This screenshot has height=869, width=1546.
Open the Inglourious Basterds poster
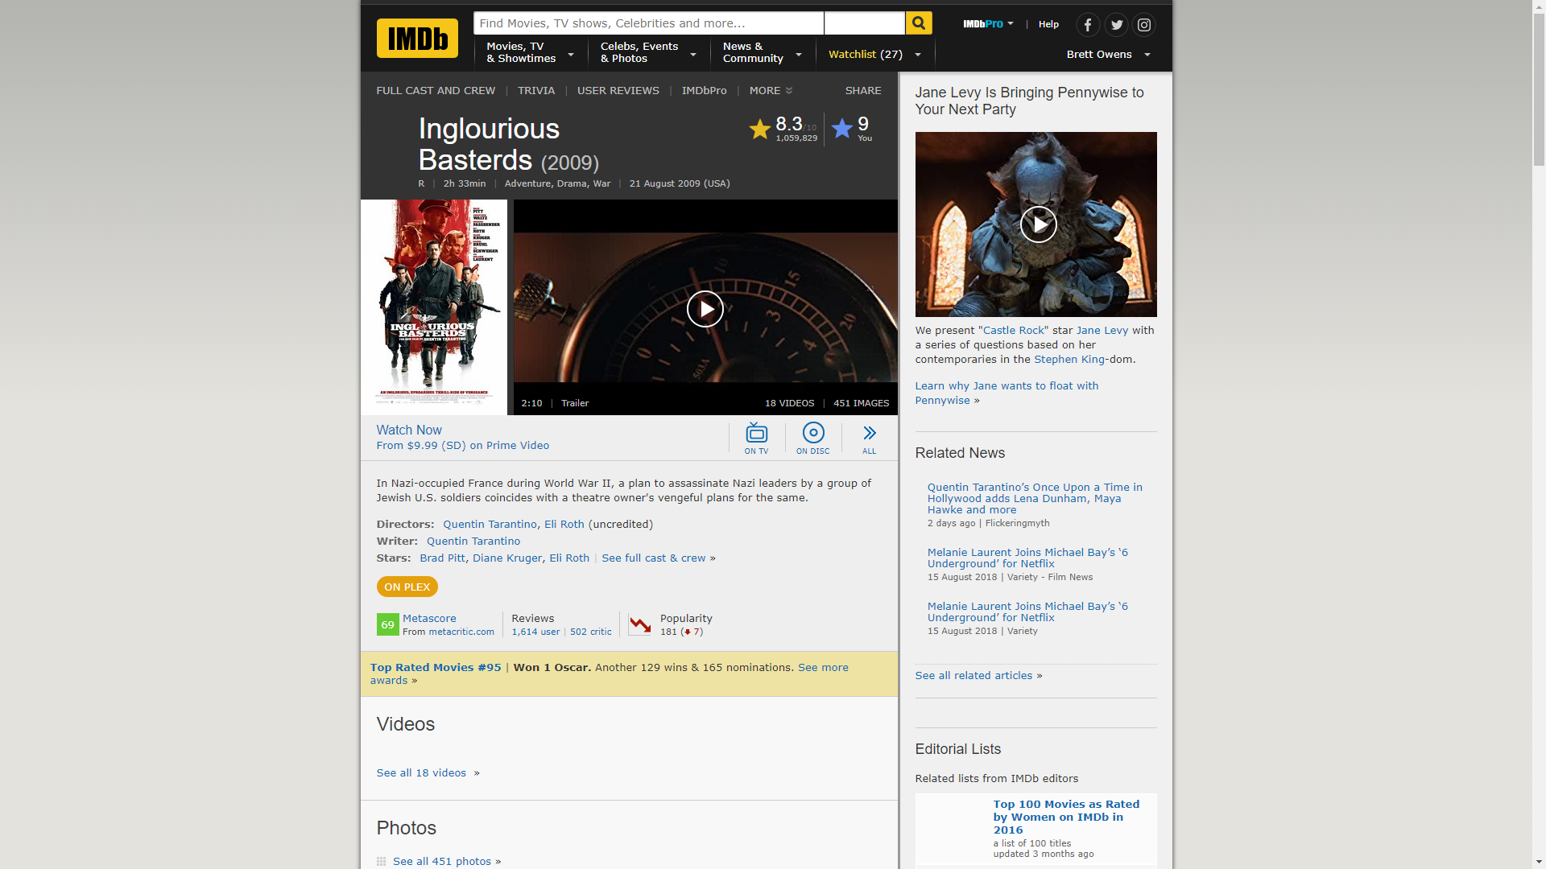[434, 307]
